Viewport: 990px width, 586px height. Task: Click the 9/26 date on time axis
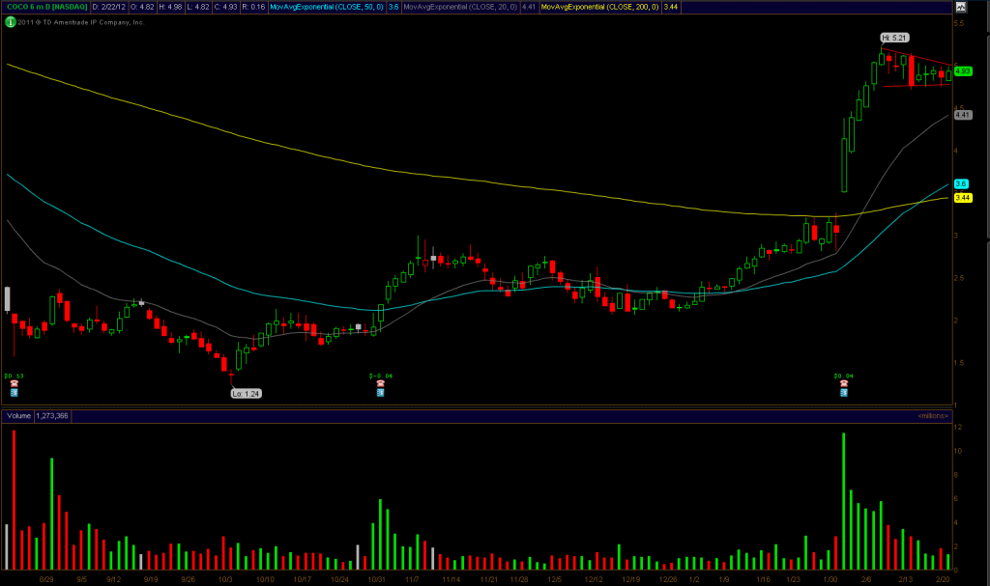coord(188,579)
